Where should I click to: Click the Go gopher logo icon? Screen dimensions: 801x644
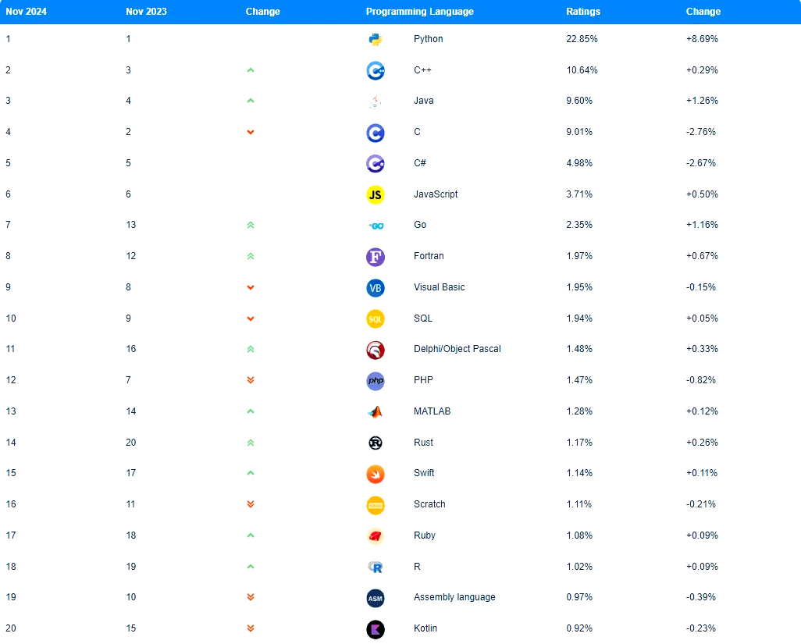tap(376, 226)
